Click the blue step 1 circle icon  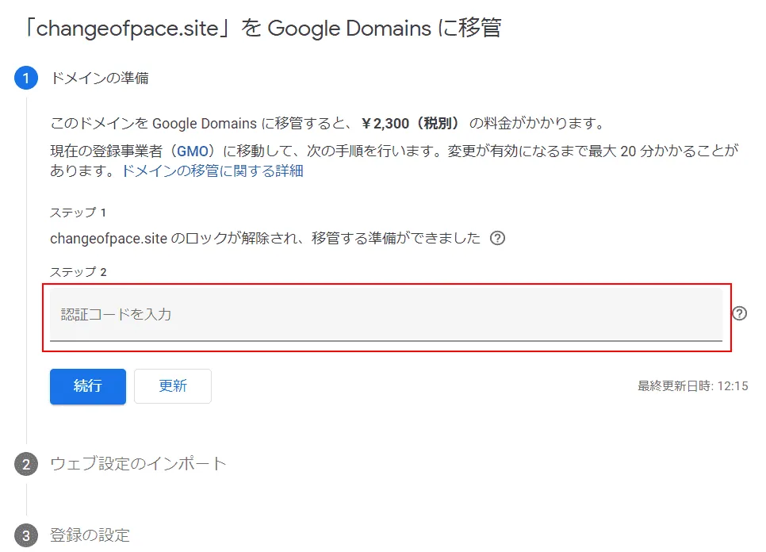(x=26, y=78)
